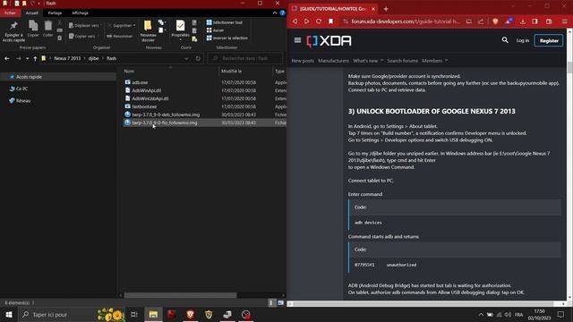The height and width of the screenshot is (322, 573).
Task: Switch to the Partage ribbon tab
Action: [55, 13]
